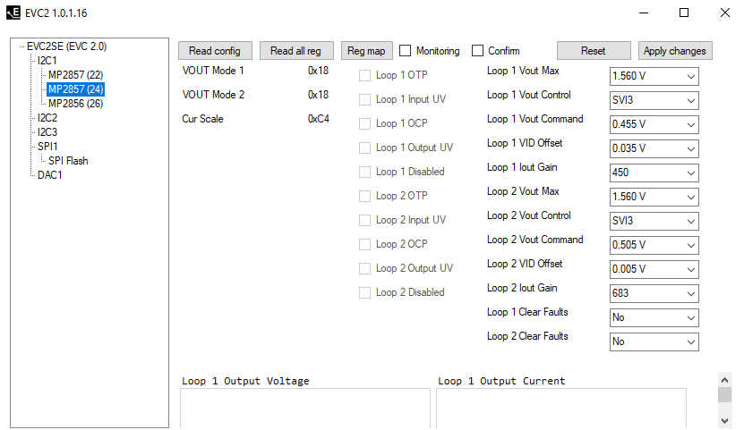Click the scrollbar up arrow
Image resolution: width=744 pixels, height=430 pixels.
[724, 380]
